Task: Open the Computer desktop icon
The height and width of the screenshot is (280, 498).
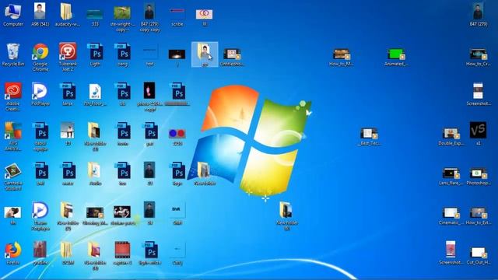Action: tap(13, 15)
